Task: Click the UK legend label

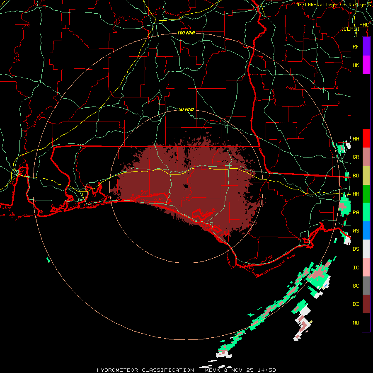Action: point(356,65)
